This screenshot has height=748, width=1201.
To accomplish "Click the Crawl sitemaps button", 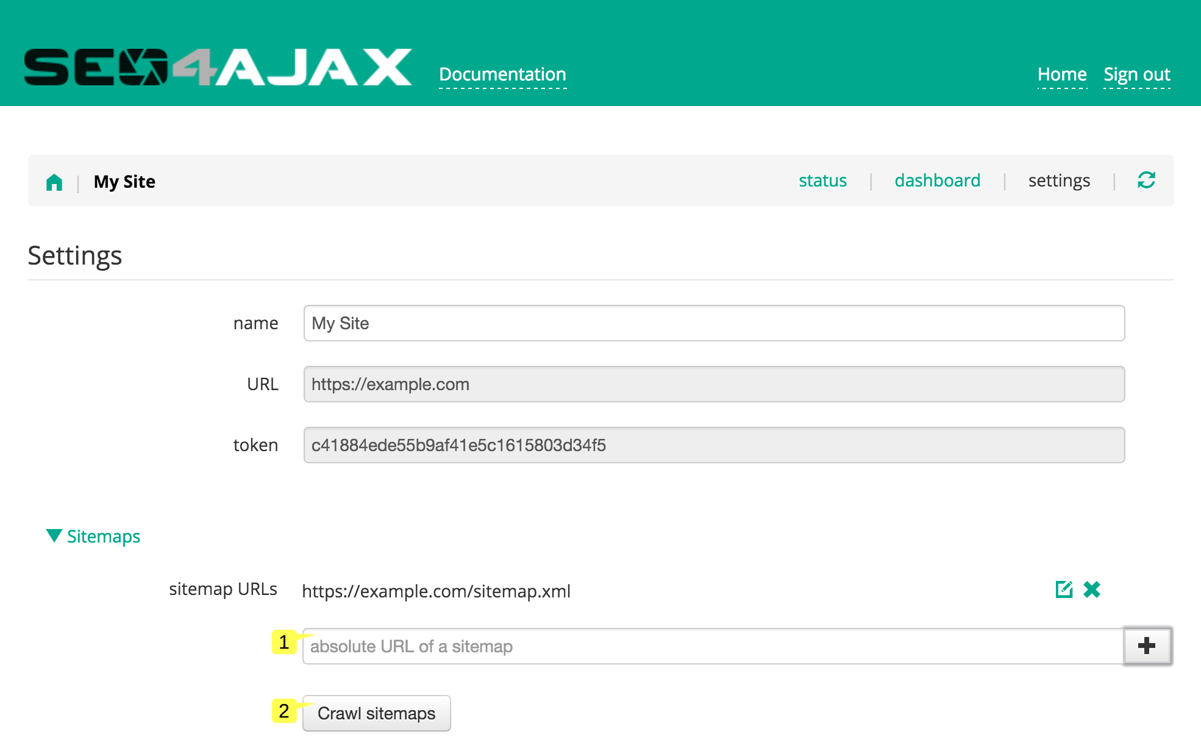I will [x=376, y=713].
